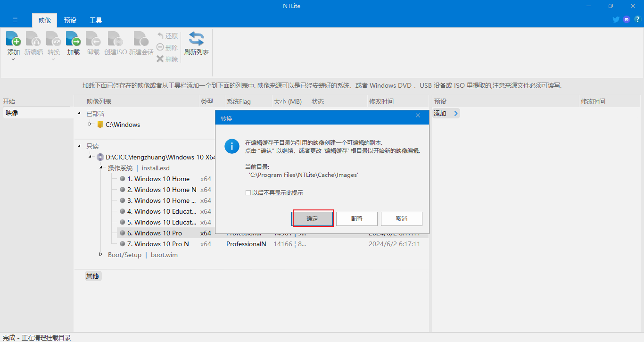This screenshot has height=342, width=644.
Task: Close the 转换 dialog with X
Action: [418, 116]
